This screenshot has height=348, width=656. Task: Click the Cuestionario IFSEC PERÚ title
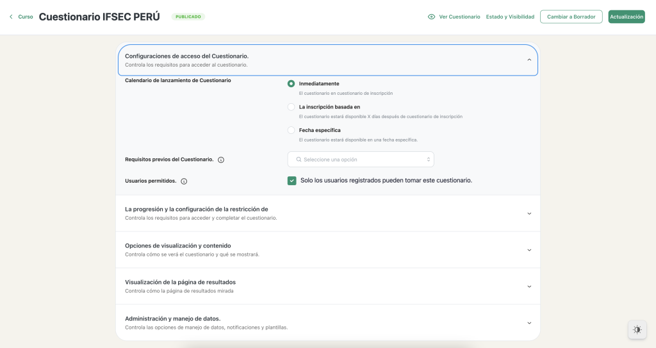point(99,17)
